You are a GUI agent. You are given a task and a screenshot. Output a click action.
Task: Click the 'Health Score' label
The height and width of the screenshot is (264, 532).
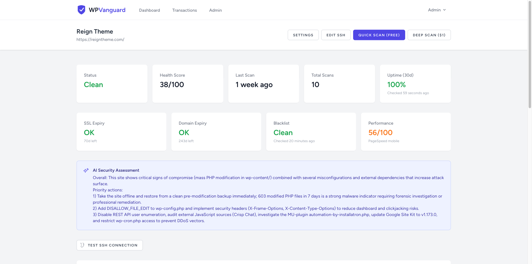tap(172, 75)
